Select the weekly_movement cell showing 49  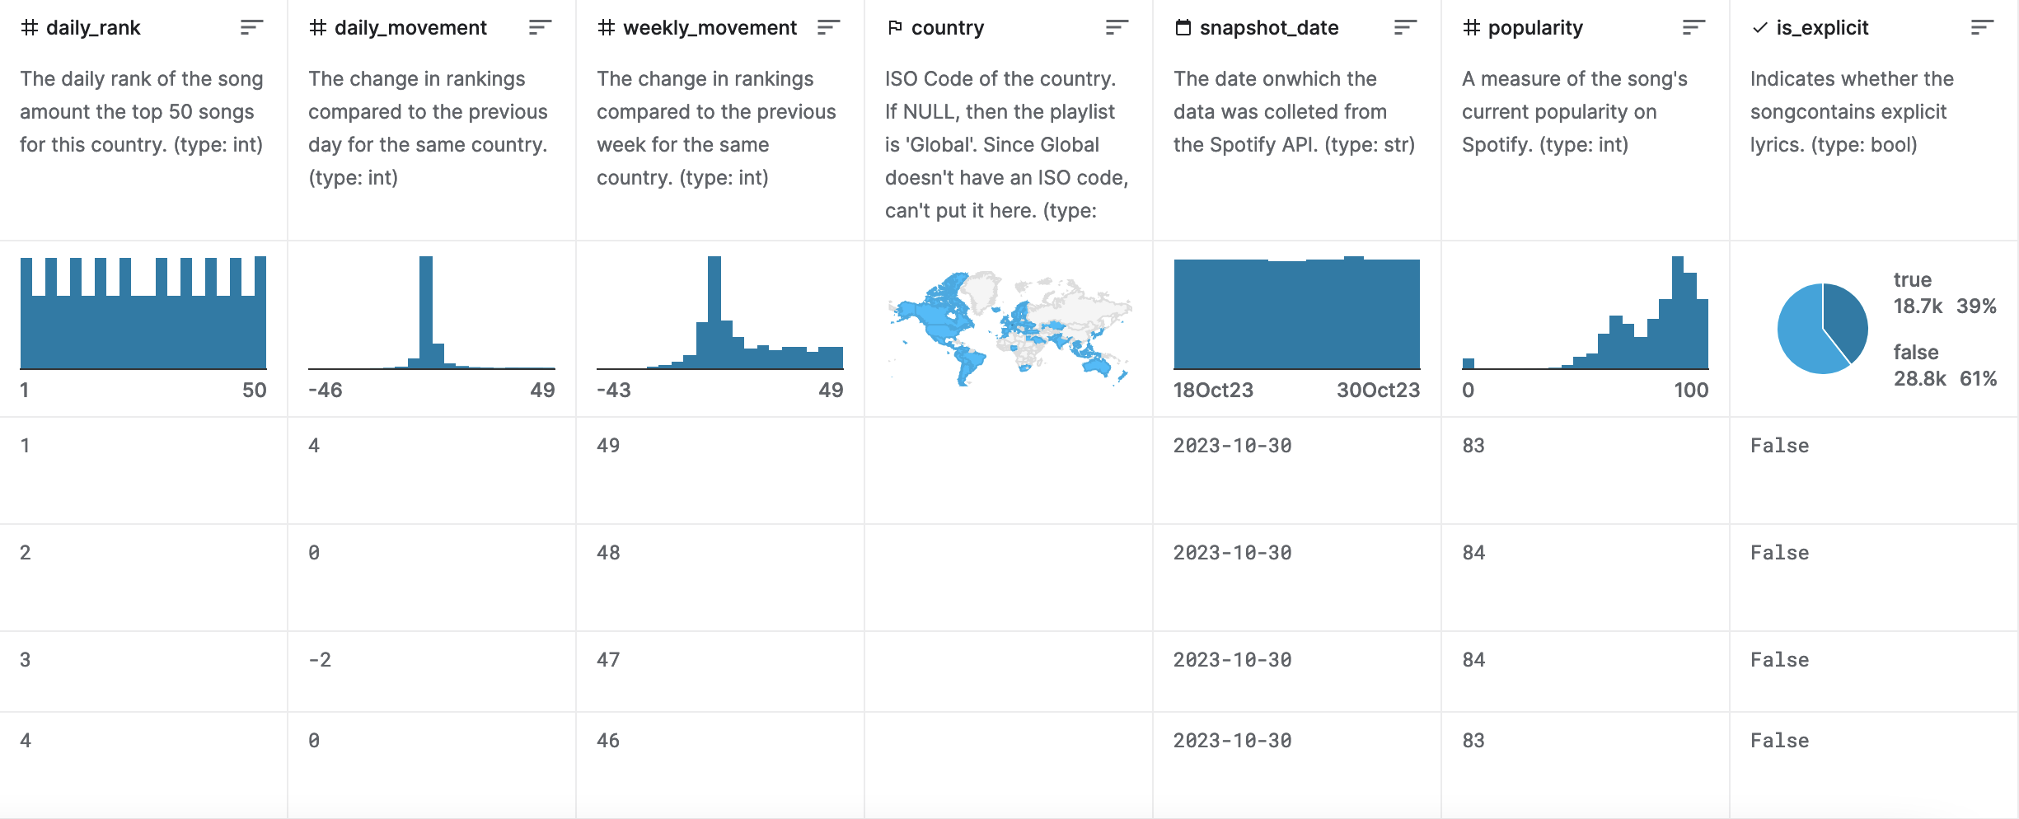pyautogui.click(x=608, y=446)
